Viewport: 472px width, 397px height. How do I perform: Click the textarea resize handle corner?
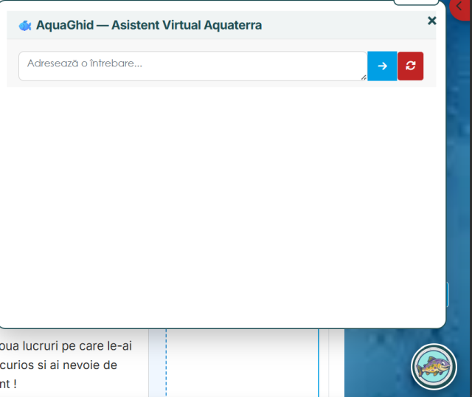click(x=364, y=77)
